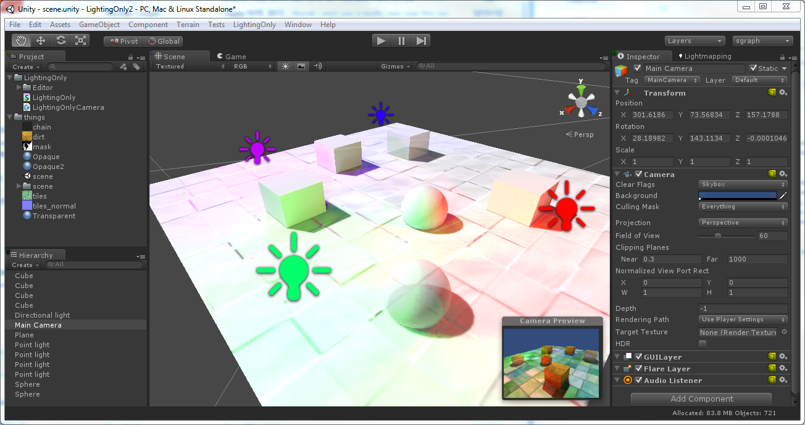
Task: Select the Move tool
Action: tap(41, 41)
